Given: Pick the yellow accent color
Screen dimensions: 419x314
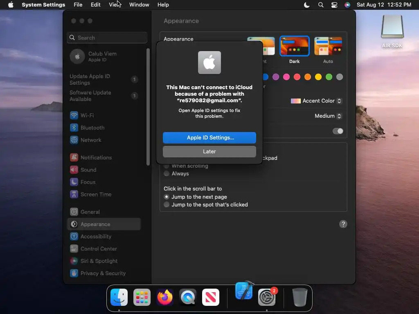Looking at the screenshot, I should [x=318, y=77].
